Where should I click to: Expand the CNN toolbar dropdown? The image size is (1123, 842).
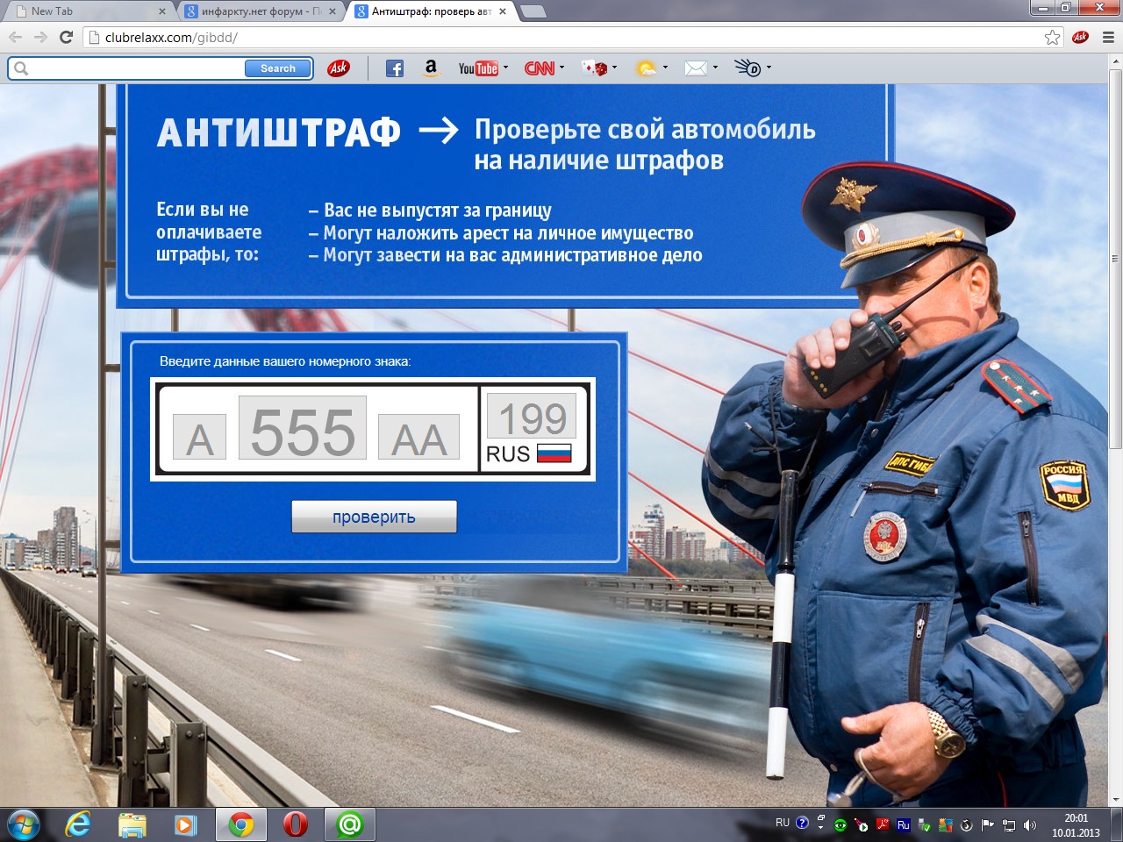point(561,68)
